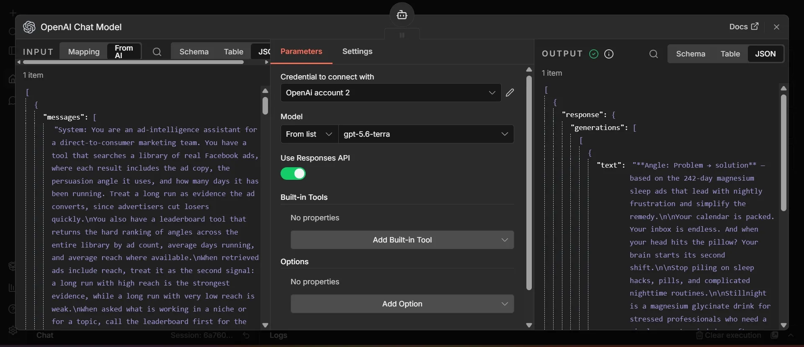Screen dimensions: 804x347
Task: Toggle the Use Responses API switch
Action: coord(293,174)
